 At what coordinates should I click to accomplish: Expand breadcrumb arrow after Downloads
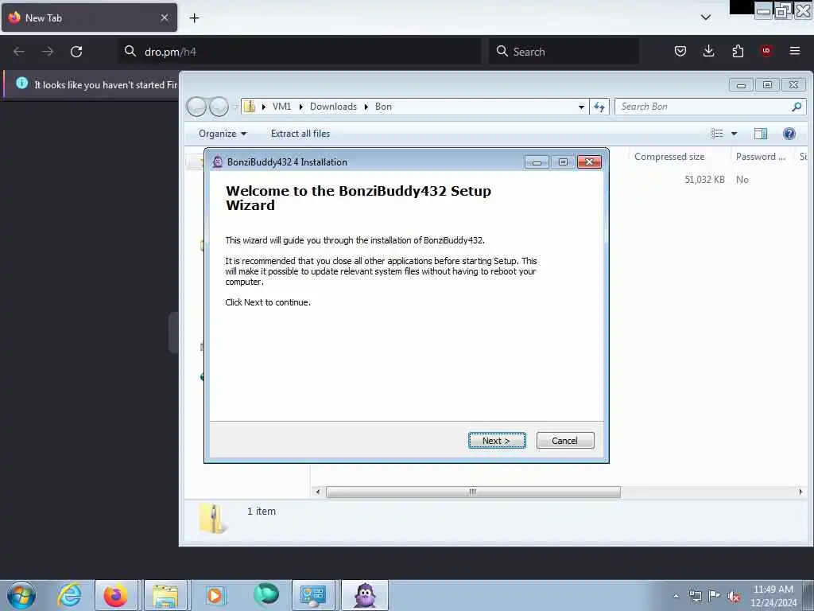pyautogui.click(x=366, y=107)
